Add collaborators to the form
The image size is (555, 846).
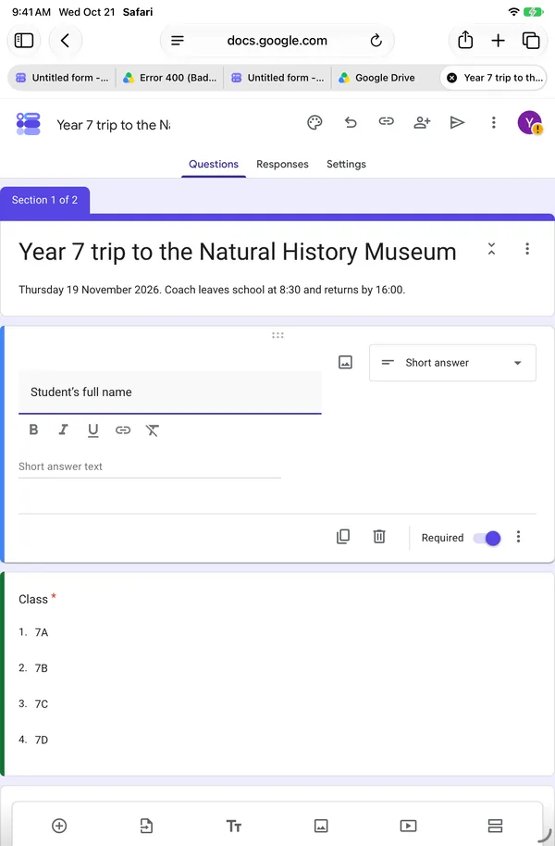point(422,123)
